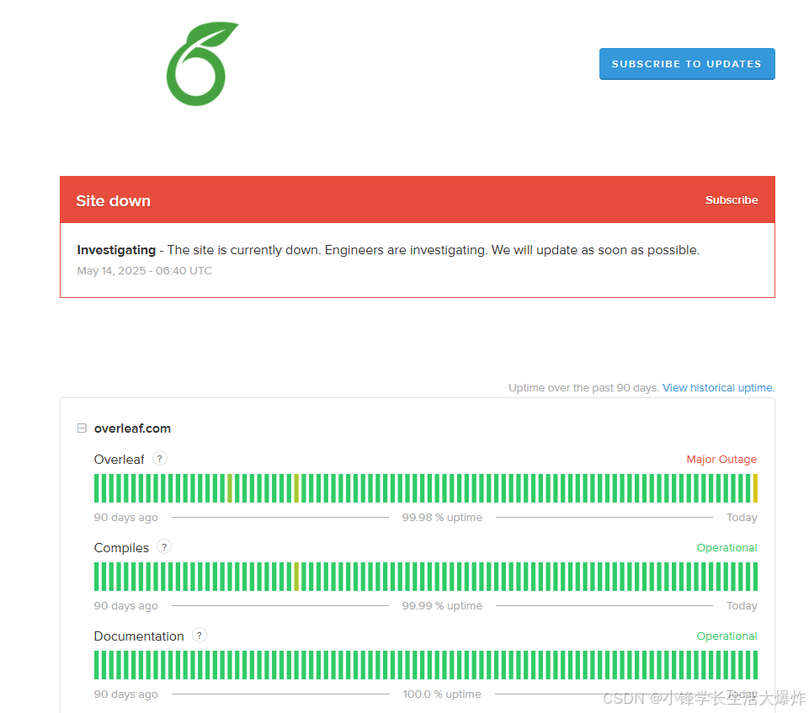Collapse the overleaf.com component group
This screenshot has width=809, height=713.
82,428
